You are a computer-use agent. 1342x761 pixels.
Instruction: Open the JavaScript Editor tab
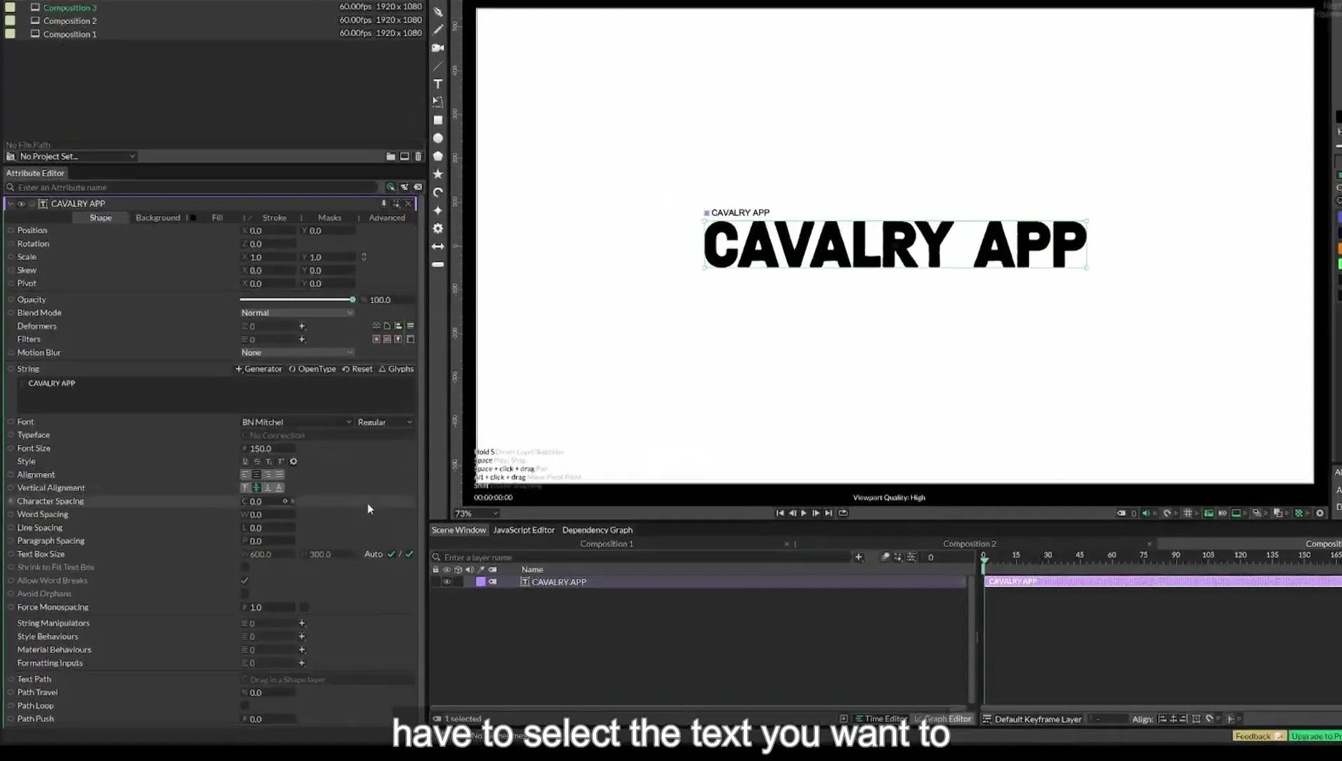tap(524, 530)
